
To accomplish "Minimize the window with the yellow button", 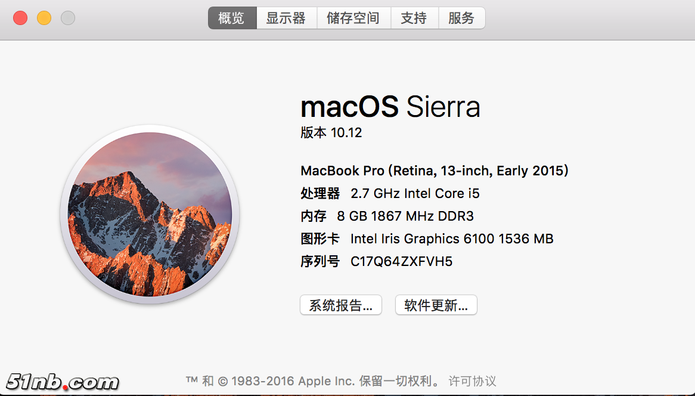I will tap(44, 18).
